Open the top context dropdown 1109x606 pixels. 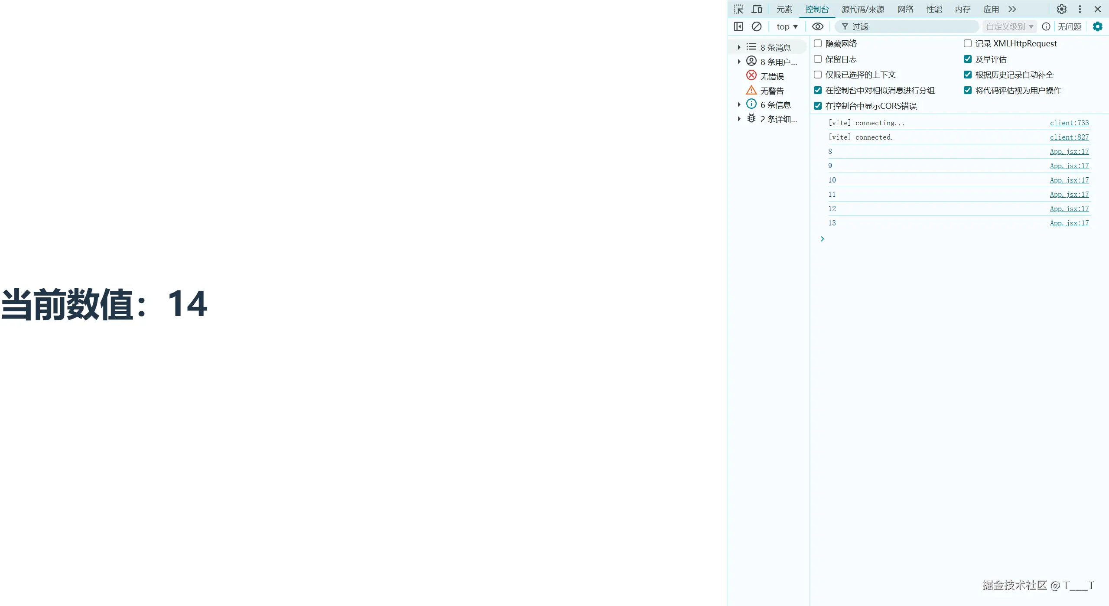(787, 26)
